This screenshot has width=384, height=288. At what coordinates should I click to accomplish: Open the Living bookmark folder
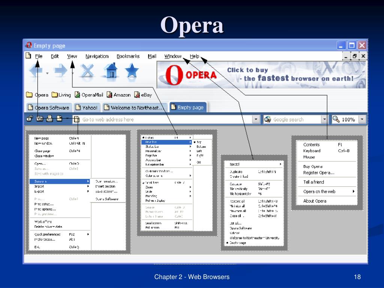coord(61,95)
